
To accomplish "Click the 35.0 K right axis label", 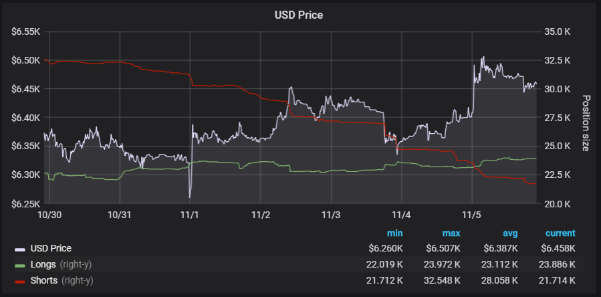I will [x=557, y=31].
